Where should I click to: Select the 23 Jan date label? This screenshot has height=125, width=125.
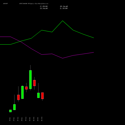tap(10, 119)
